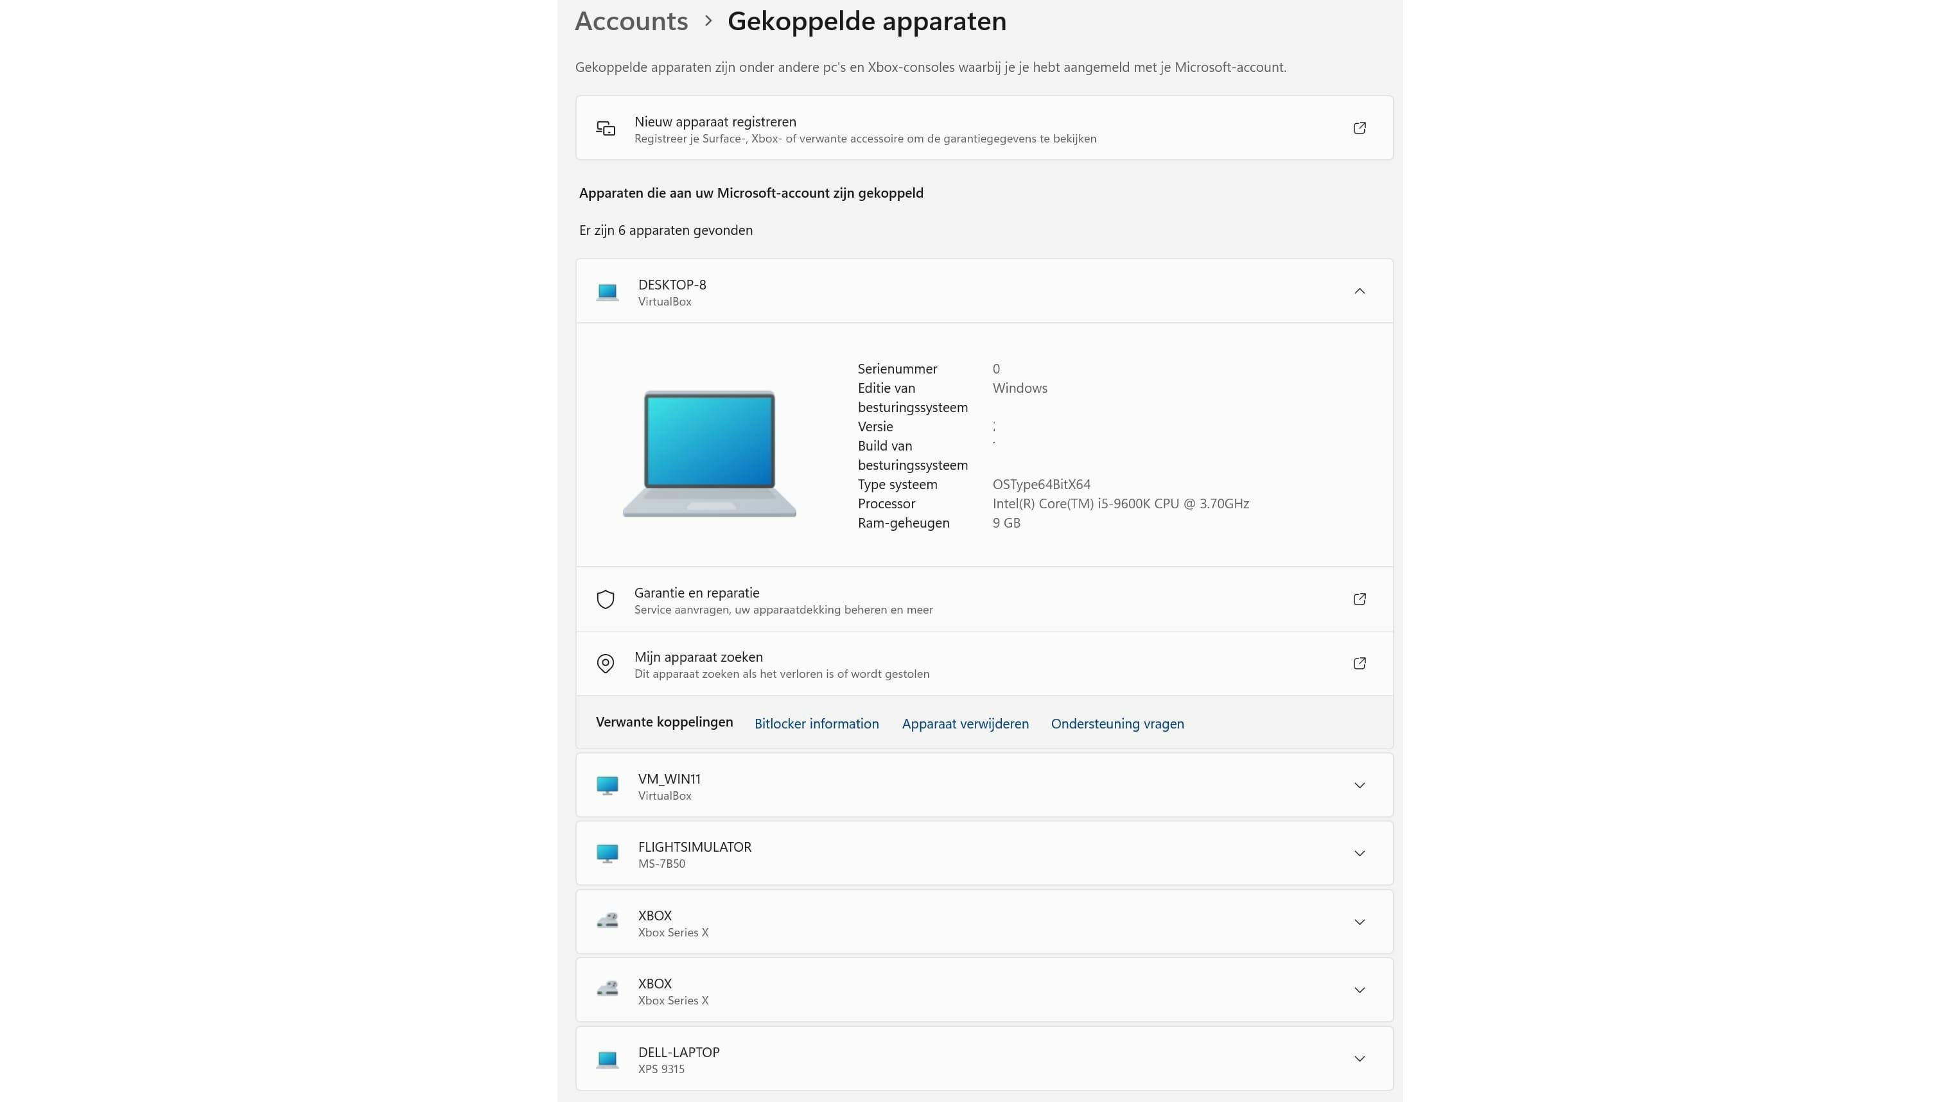The image size is (1960, 1102).
Task: Click the first XBOX console icon
Action: pos(607,922)
